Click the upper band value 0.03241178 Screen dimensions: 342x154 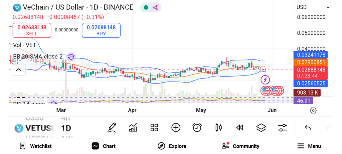(310, 54)
